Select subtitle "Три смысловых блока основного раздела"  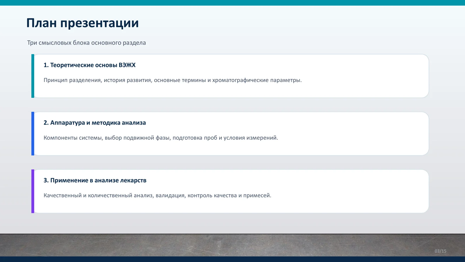click(x=86, y=43)
